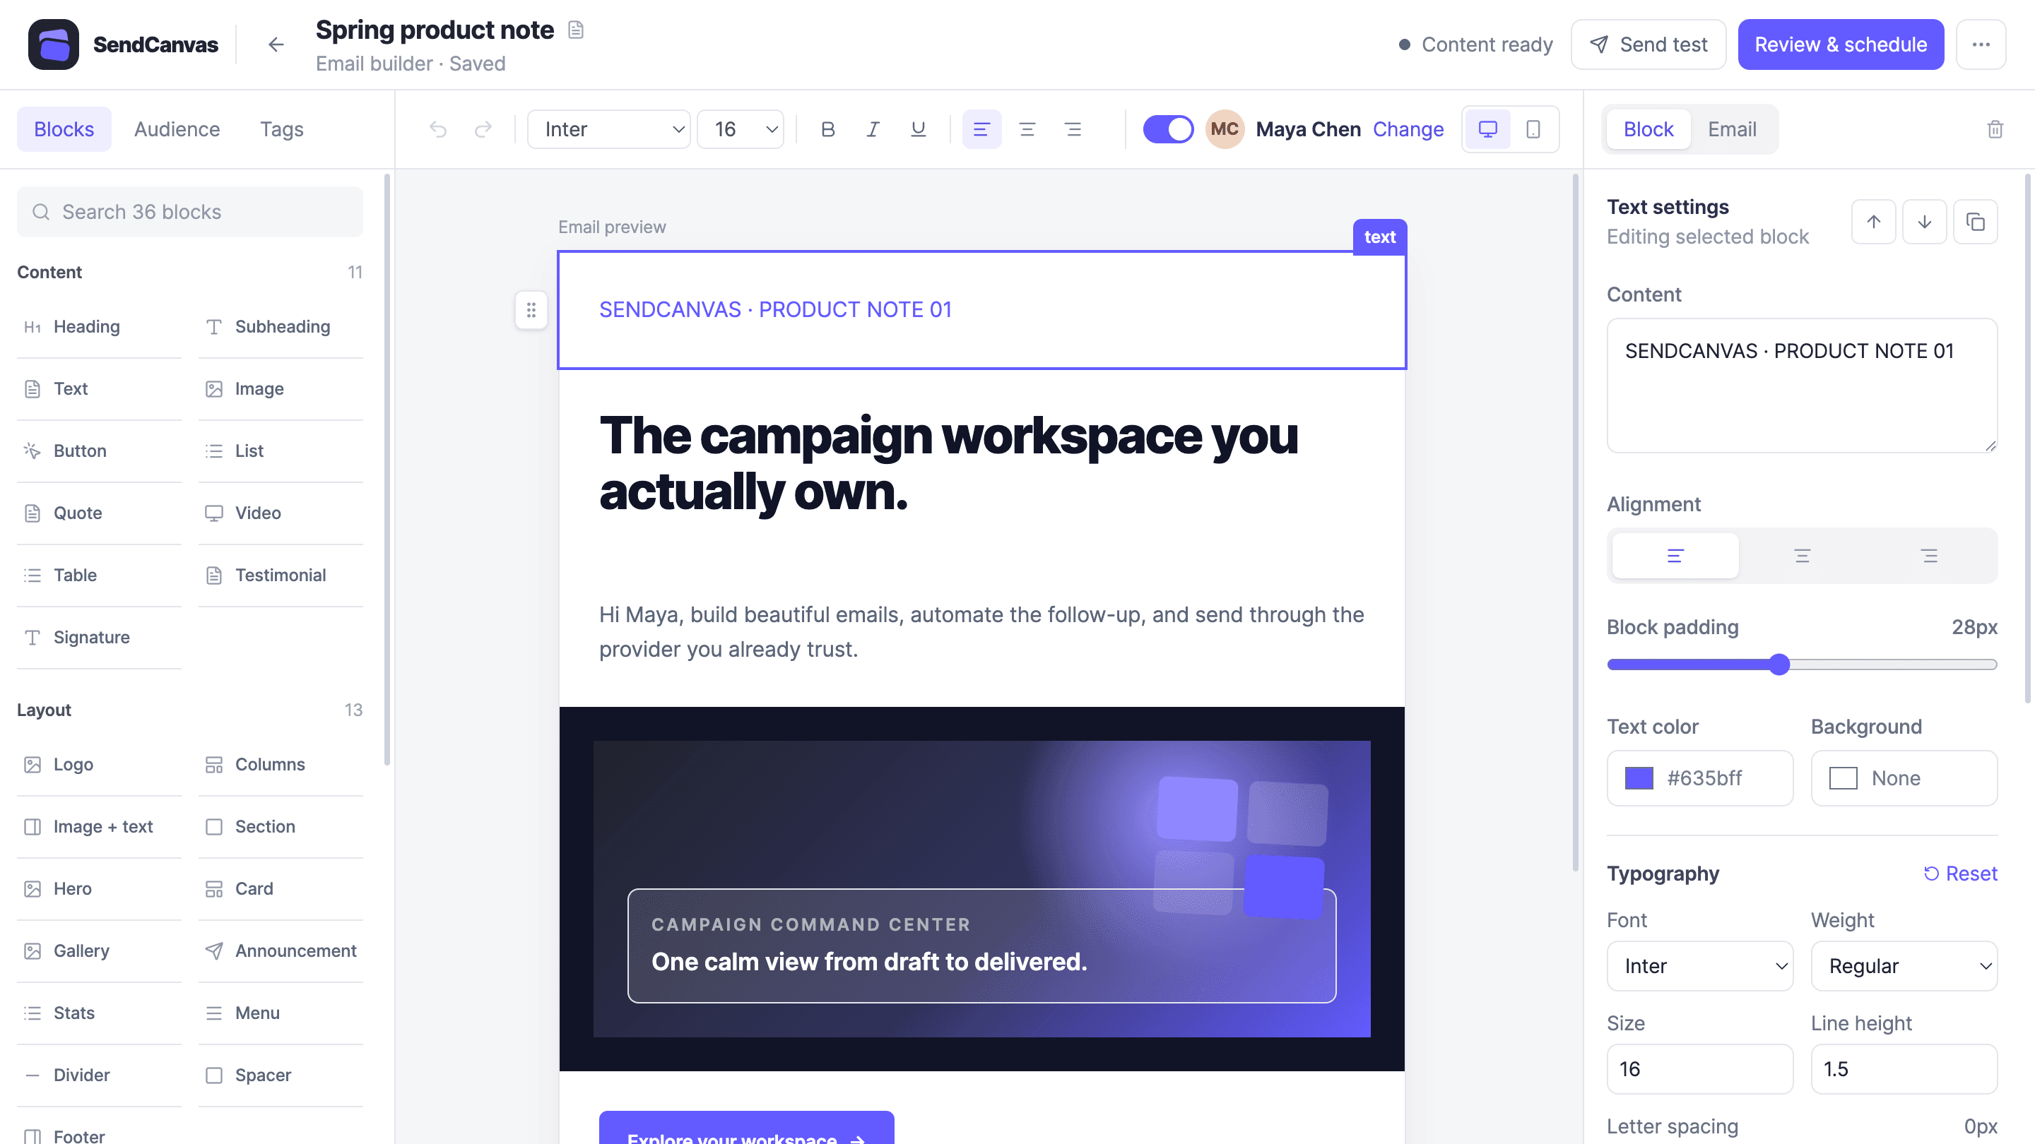Duplicate the selected block
The image size is (2035, 1144).
point(1975,222)
